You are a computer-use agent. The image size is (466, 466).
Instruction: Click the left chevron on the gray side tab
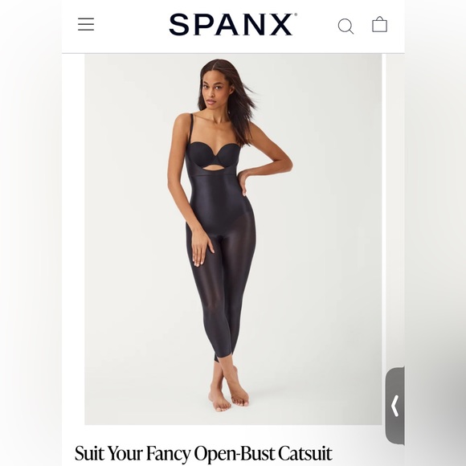pyautogui.click(x=394, y=406)
